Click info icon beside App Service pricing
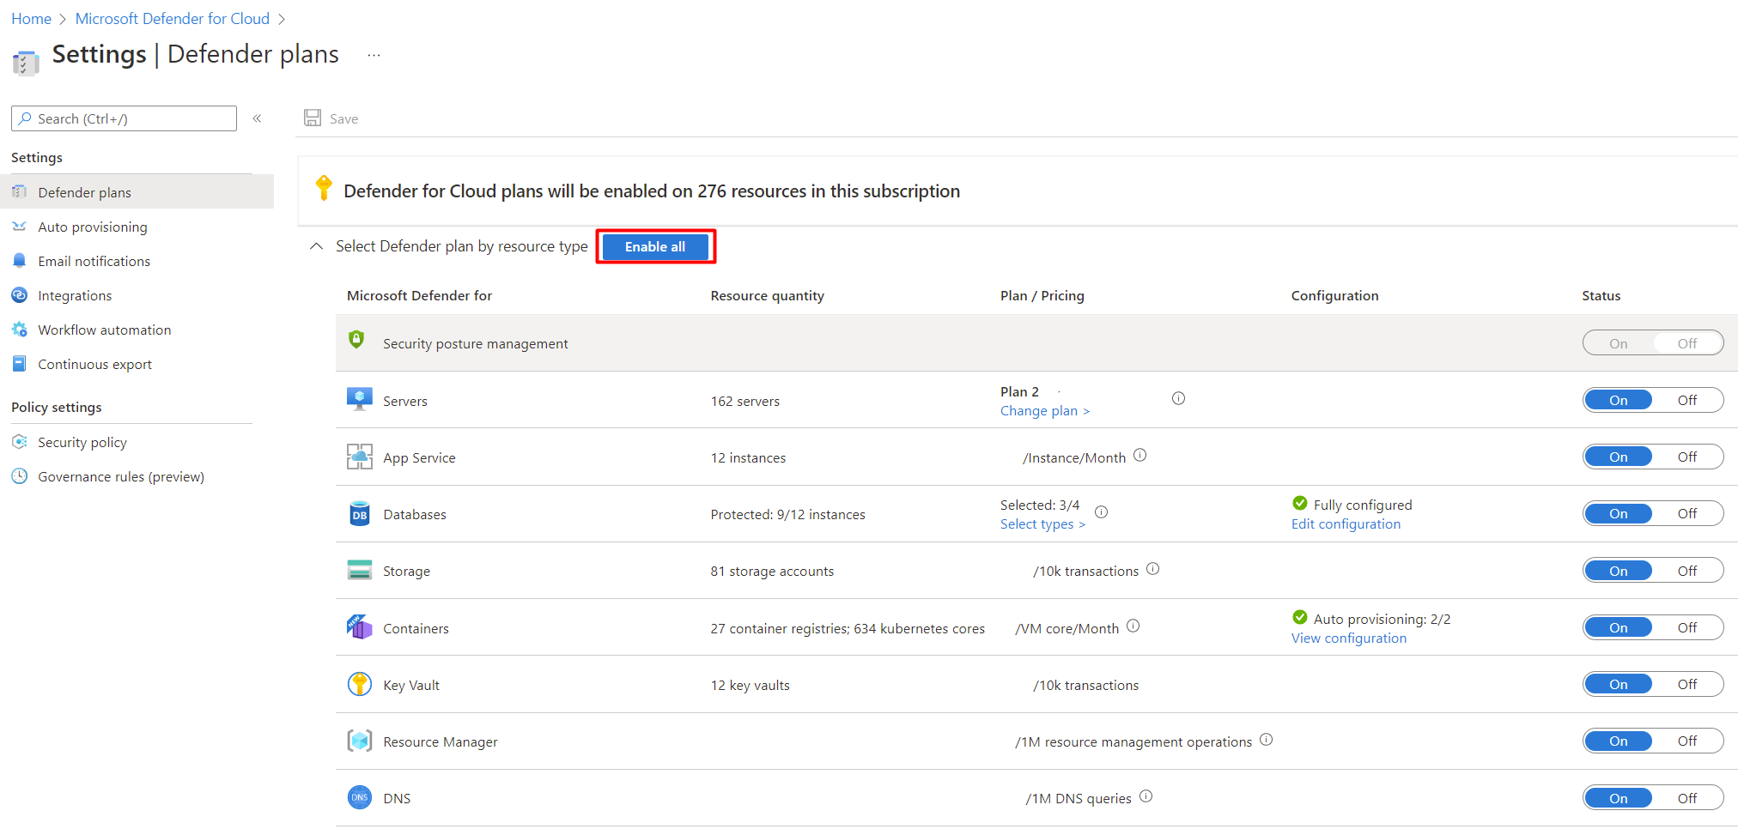1738x829 pixels. coord(1139,456)
